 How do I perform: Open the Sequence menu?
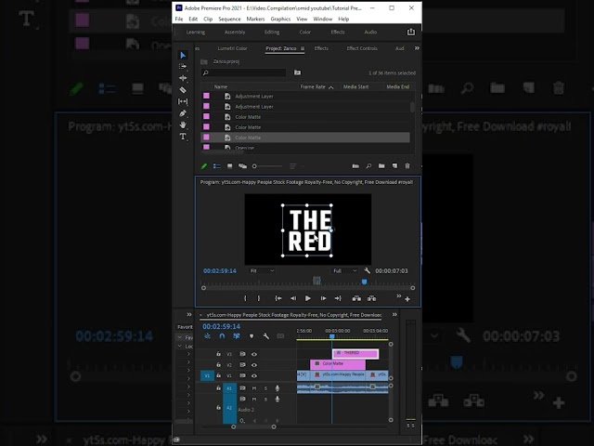coord(229,19)
